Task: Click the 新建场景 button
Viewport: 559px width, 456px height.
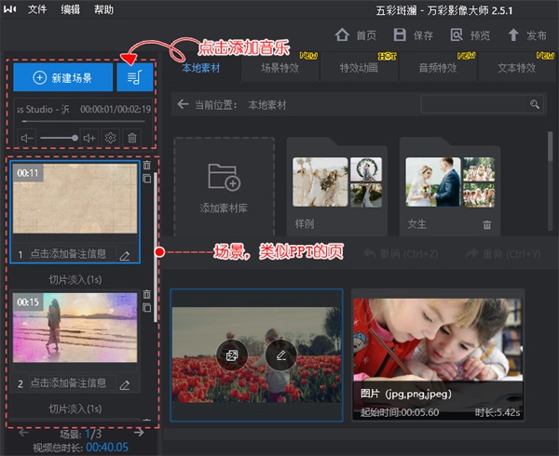Action: (x=62, y=77)
